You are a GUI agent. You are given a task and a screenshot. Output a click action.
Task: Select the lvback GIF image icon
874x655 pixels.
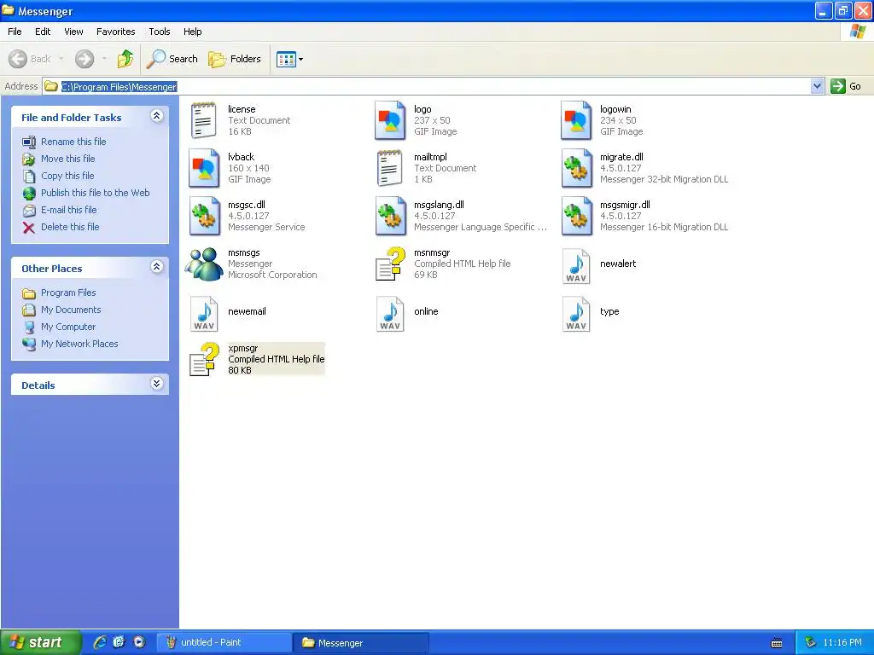coord(203,168)
